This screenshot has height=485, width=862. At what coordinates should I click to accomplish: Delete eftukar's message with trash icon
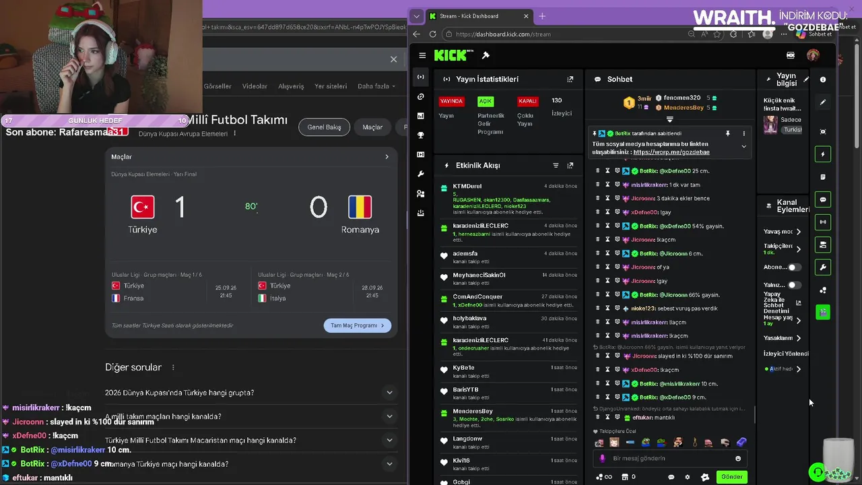coord(597,417)
